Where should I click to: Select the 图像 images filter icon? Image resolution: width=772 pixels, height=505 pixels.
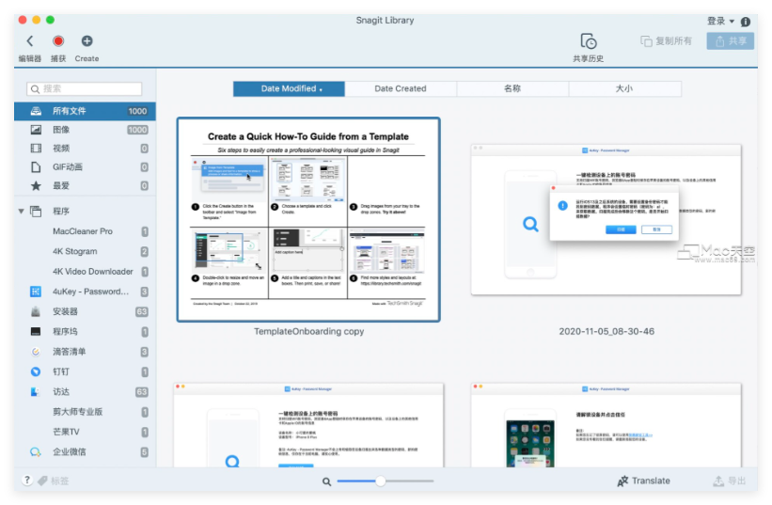(36, 130)
